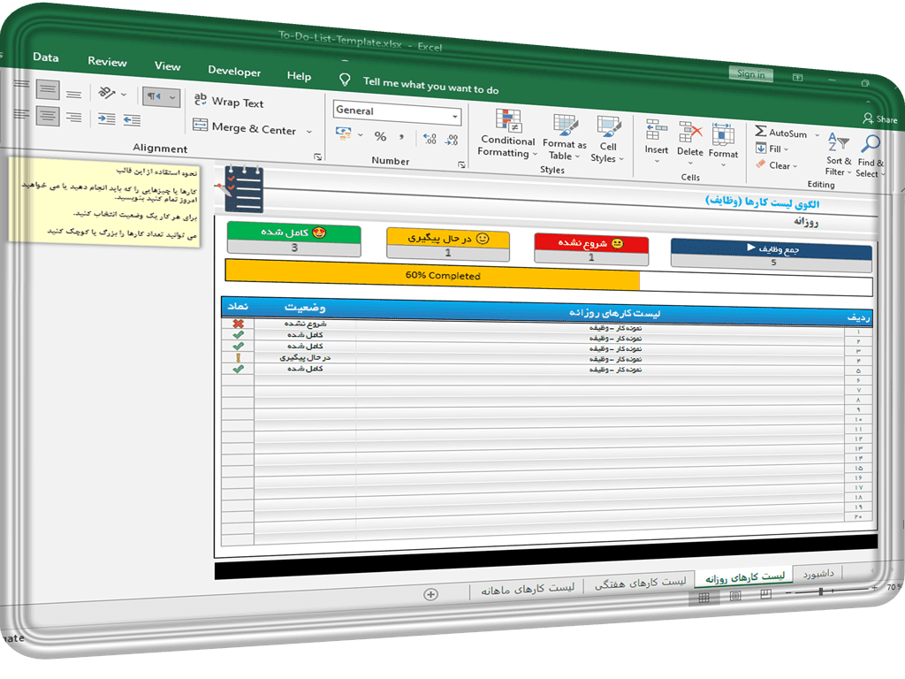Click the Increase Indent icon
Viewport: 905px width, 679px height.
point(132,120)
